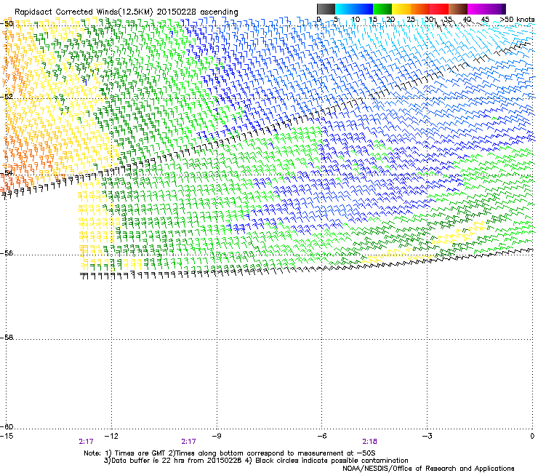Screen dimensions: 538x473
Task: Choose the brown 35-40 knots legend swatch
Action: coord(458,9)
